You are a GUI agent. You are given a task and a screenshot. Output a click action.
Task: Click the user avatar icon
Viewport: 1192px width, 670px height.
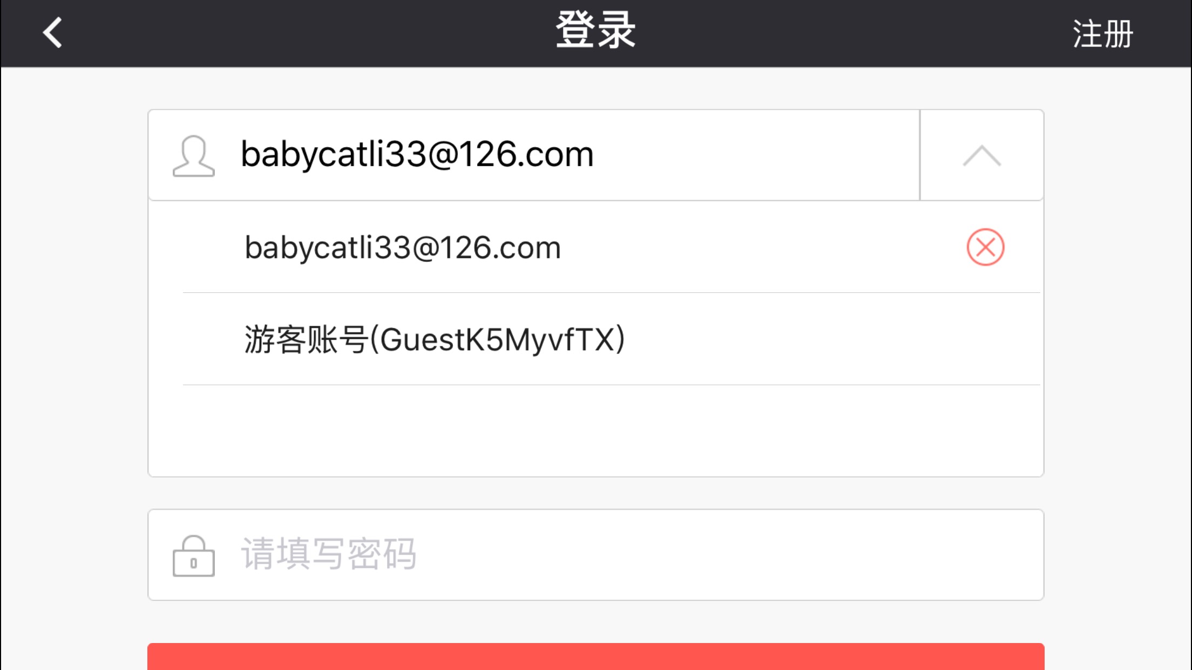point(193,155)
